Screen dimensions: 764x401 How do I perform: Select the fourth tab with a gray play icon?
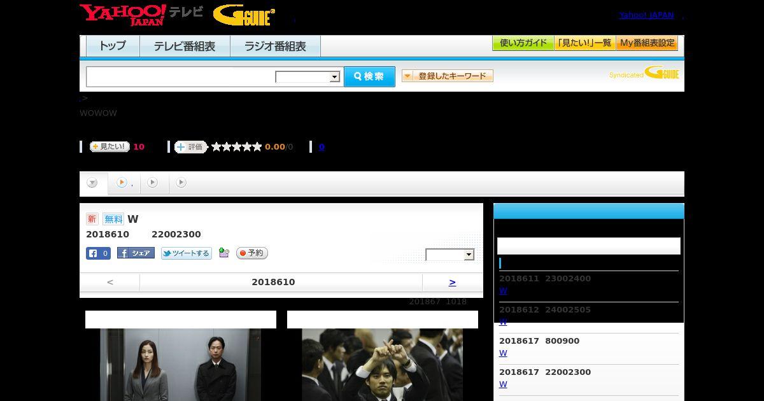tap(181, 183)
